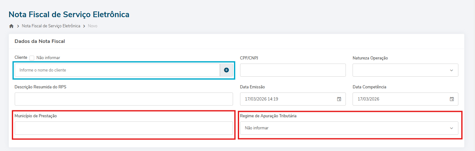The height and width of the screenshot is (151, 475).
Task: Click the plus icon to add a client
Action: point(226,70)
